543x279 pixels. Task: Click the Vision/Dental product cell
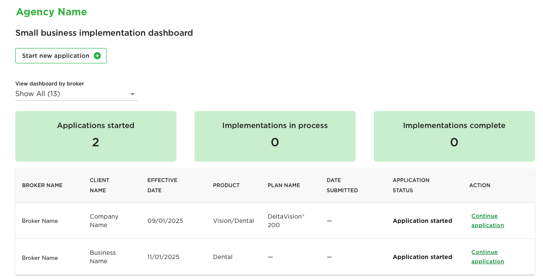click(233, 221)
